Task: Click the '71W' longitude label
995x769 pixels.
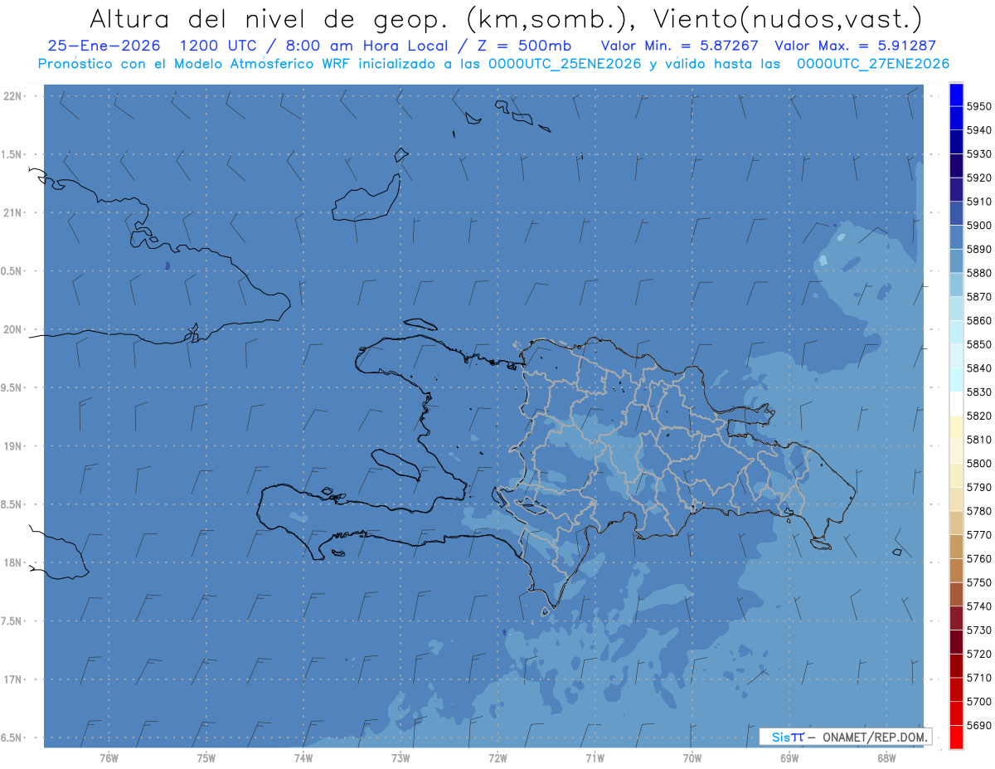Action: click(x=595, y=757)
